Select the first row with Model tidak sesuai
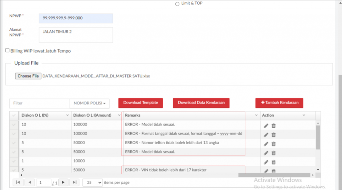The image size is (342, 190). pos(14,125)
